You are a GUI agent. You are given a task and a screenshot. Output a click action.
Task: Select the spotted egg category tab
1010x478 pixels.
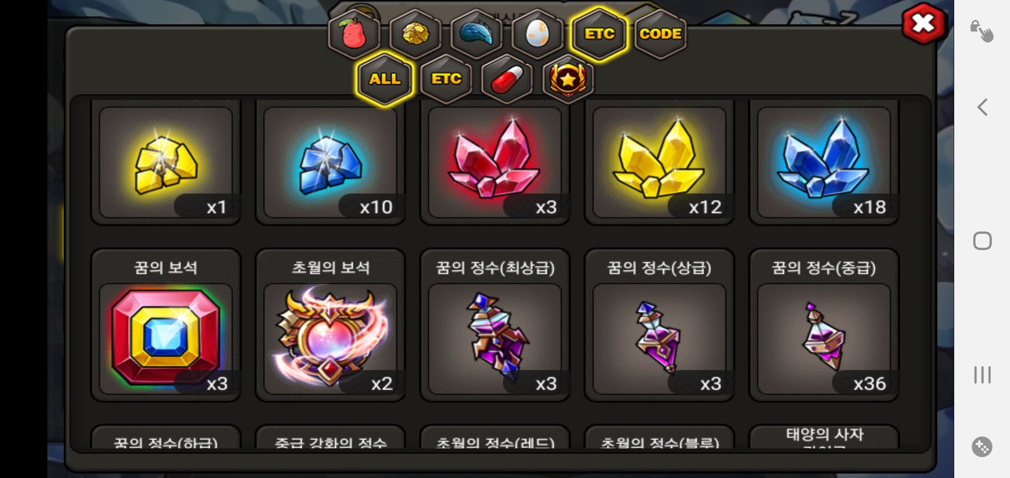(537, 34)
